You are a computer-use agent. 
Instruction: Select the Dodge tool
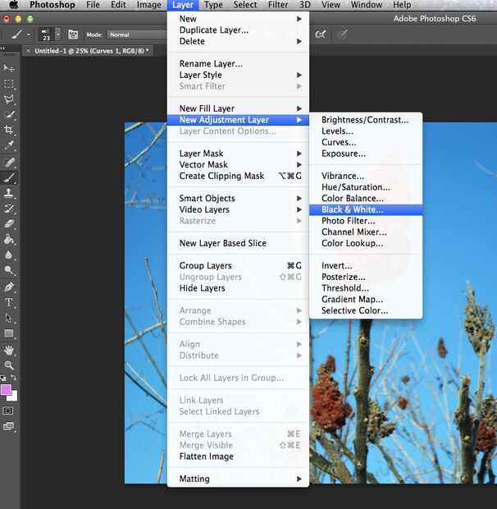tap(8, 270)
